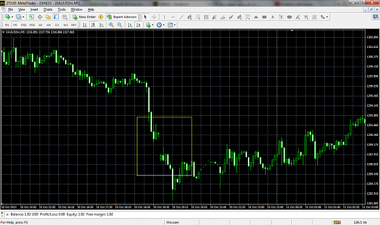Toggle the Terminal panel icon
The width and height of the screenshot is (380, 225).
pyautogui.click(x=57, y=17)
